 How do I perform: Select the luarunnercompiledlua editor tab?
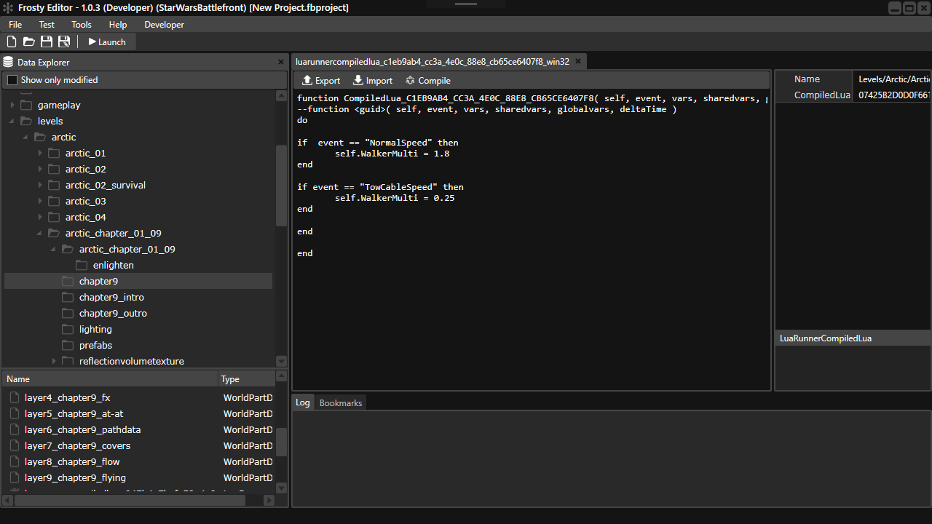433,62
